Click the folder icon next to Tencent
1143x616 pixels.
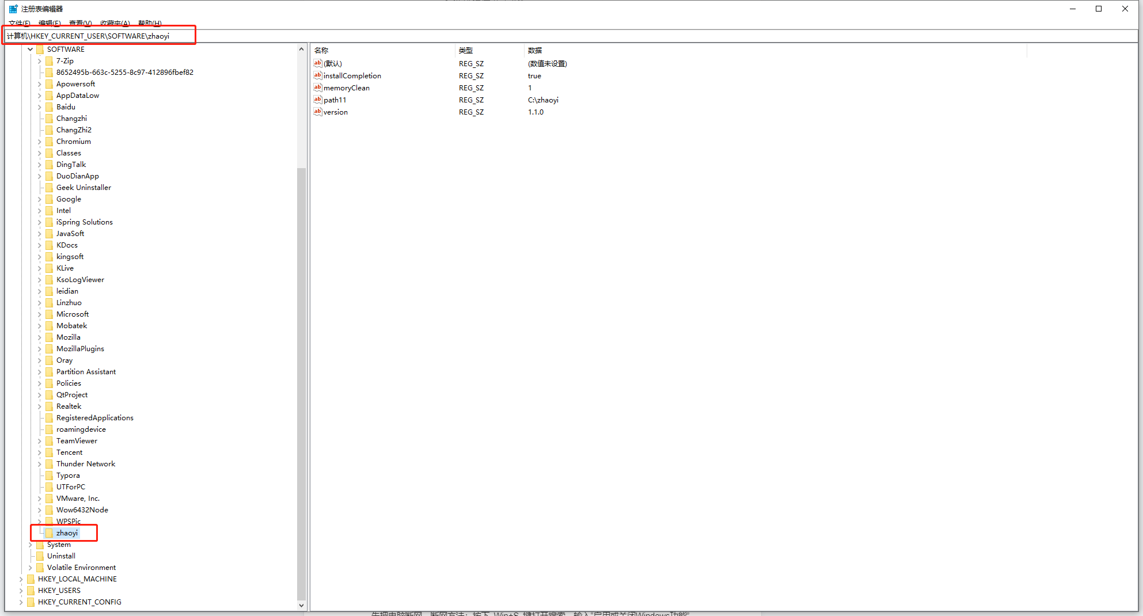point(50,453)
